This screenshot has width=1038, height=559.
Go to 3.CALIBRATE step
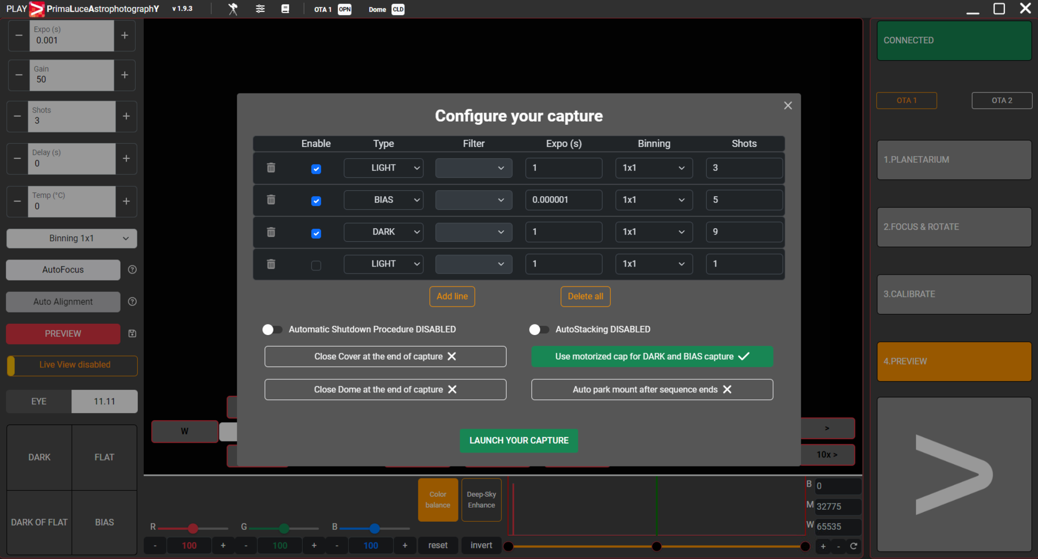coord(954,294)
